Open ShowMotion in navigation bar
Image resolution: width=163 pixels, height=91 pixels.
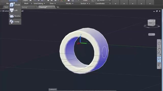click(x=159, y=64)
